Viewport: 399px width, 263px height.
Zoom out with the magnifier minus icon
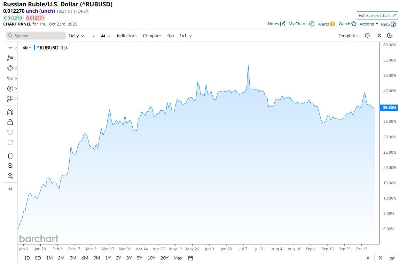click(x=10, y=176)
